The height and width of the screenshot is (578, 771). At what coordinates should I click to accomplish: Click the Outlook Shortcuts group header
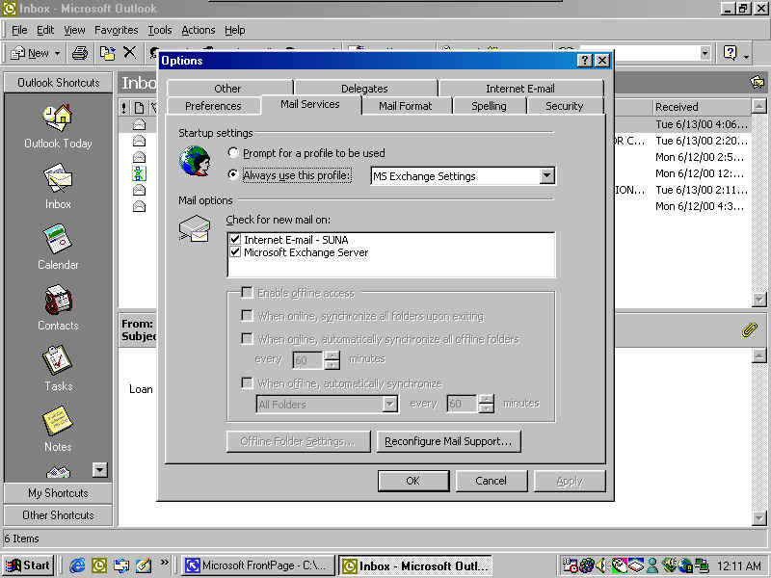pyautogui.click(x=58, y=83)
